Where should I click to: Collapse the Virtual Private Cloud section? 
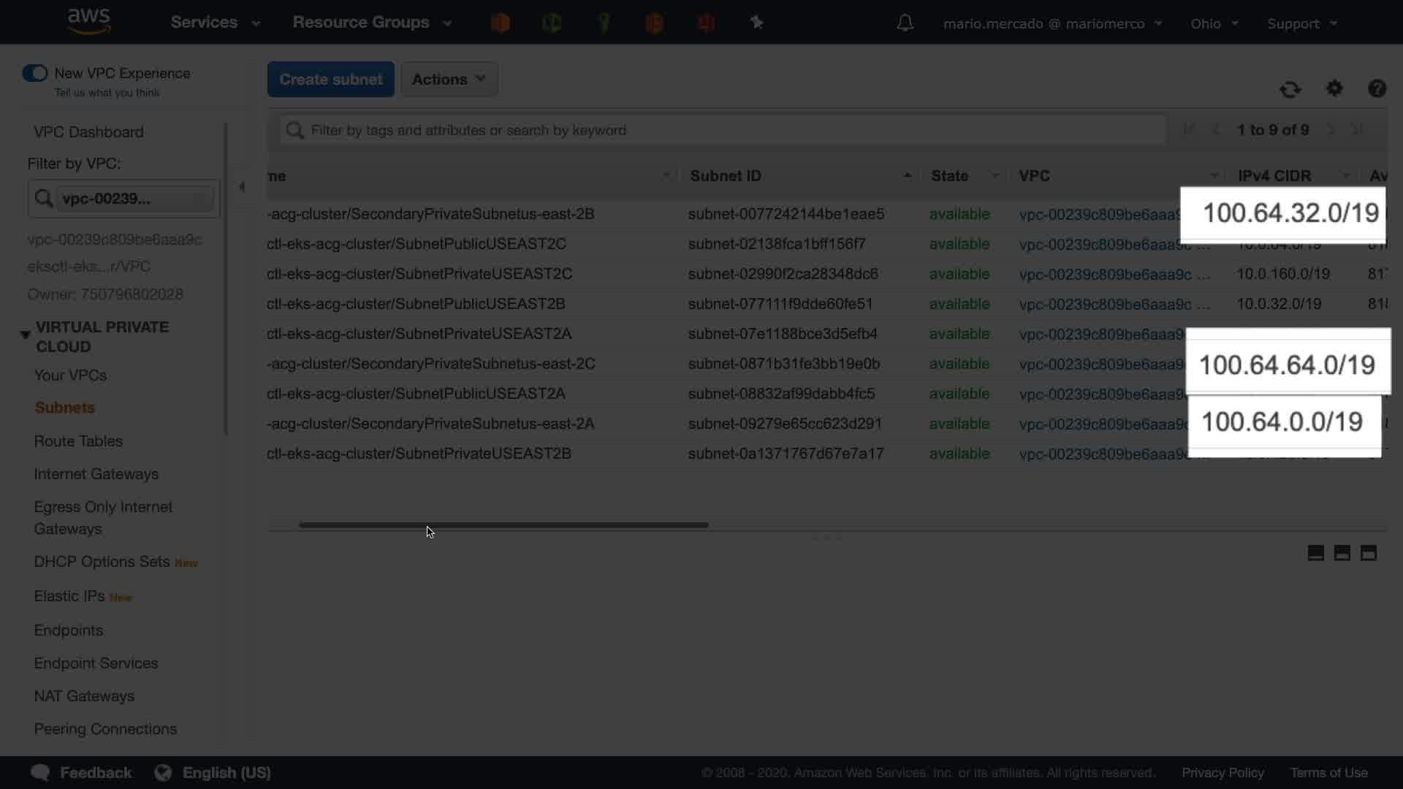25,335
